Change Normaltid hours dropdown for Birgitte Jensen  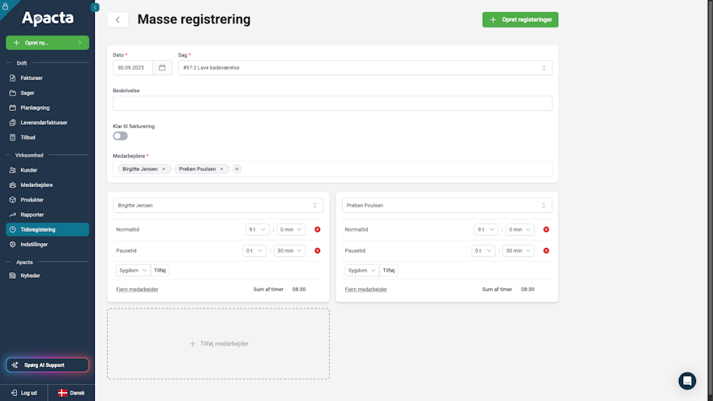pos(257,229)
